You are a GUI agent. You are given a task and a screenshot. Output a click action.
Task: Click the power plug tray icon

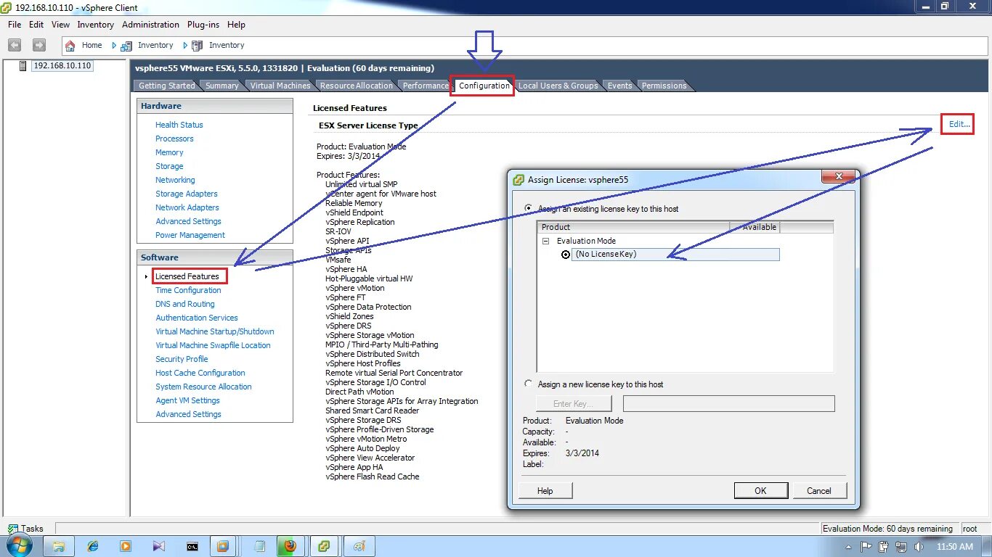pos(884,547)
